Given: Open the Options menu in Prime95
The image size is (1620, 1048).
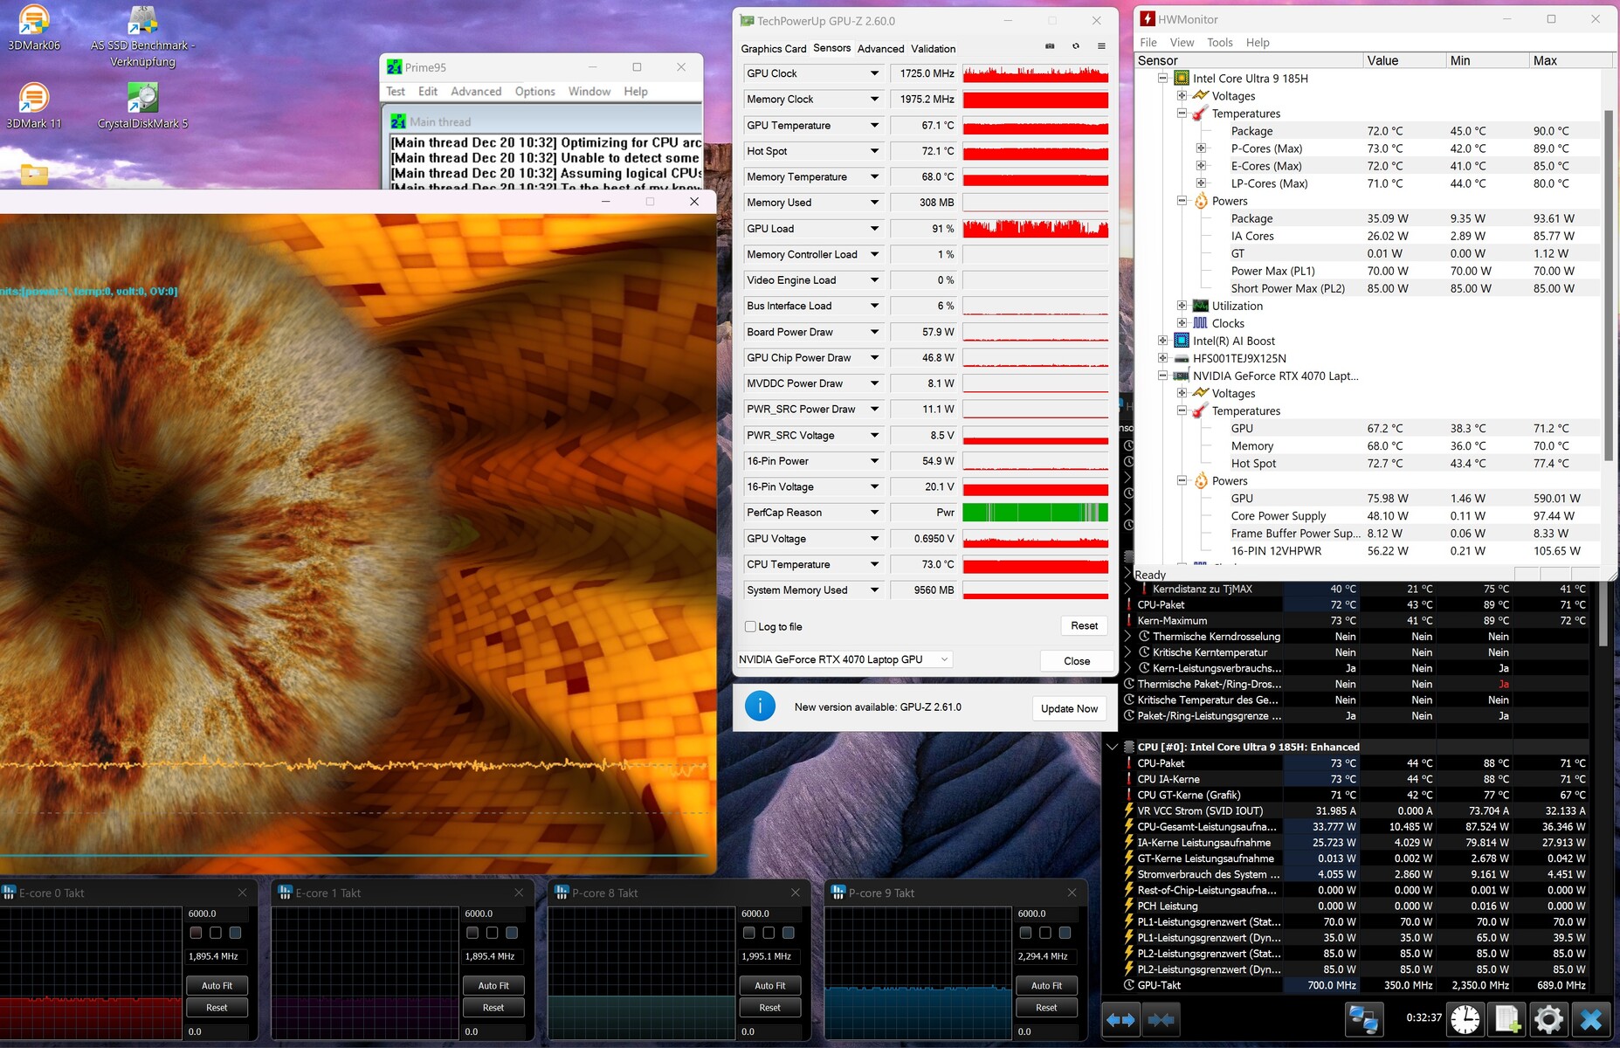Looking at the screenshot, I should [534, 92].
